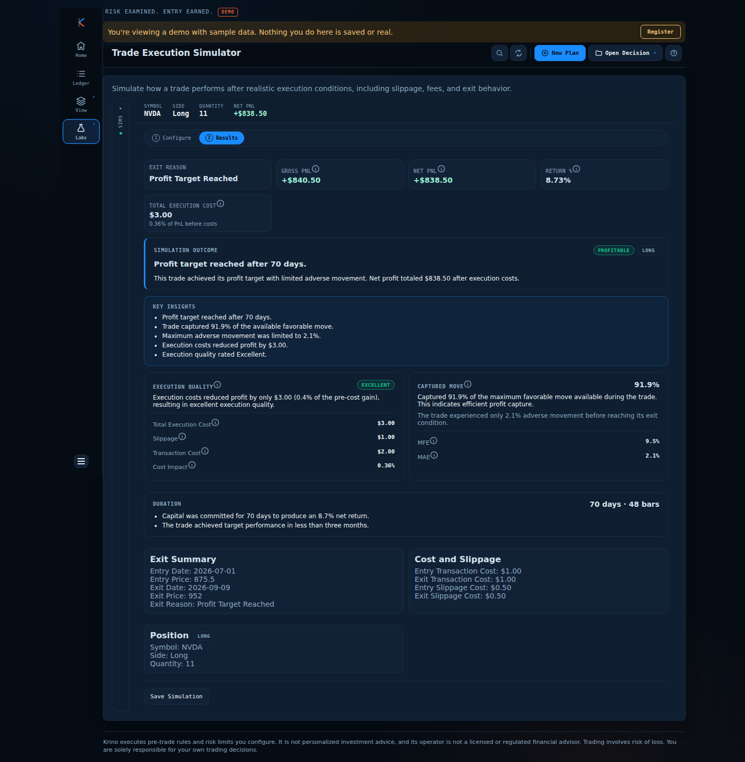Open the Ledger sidebar item
Viewport: 745px width, 762px height.
pyautogui.click(x=81, y=77)
